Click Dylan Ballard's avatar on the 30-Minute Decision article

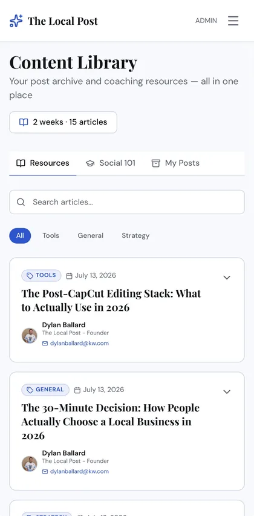[x=30, y=464]
